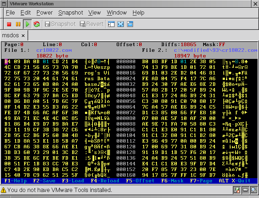Screen dimensions: 259x198
Task: Click F6-Mask in the bottom bar
Action: click(172, 181)
